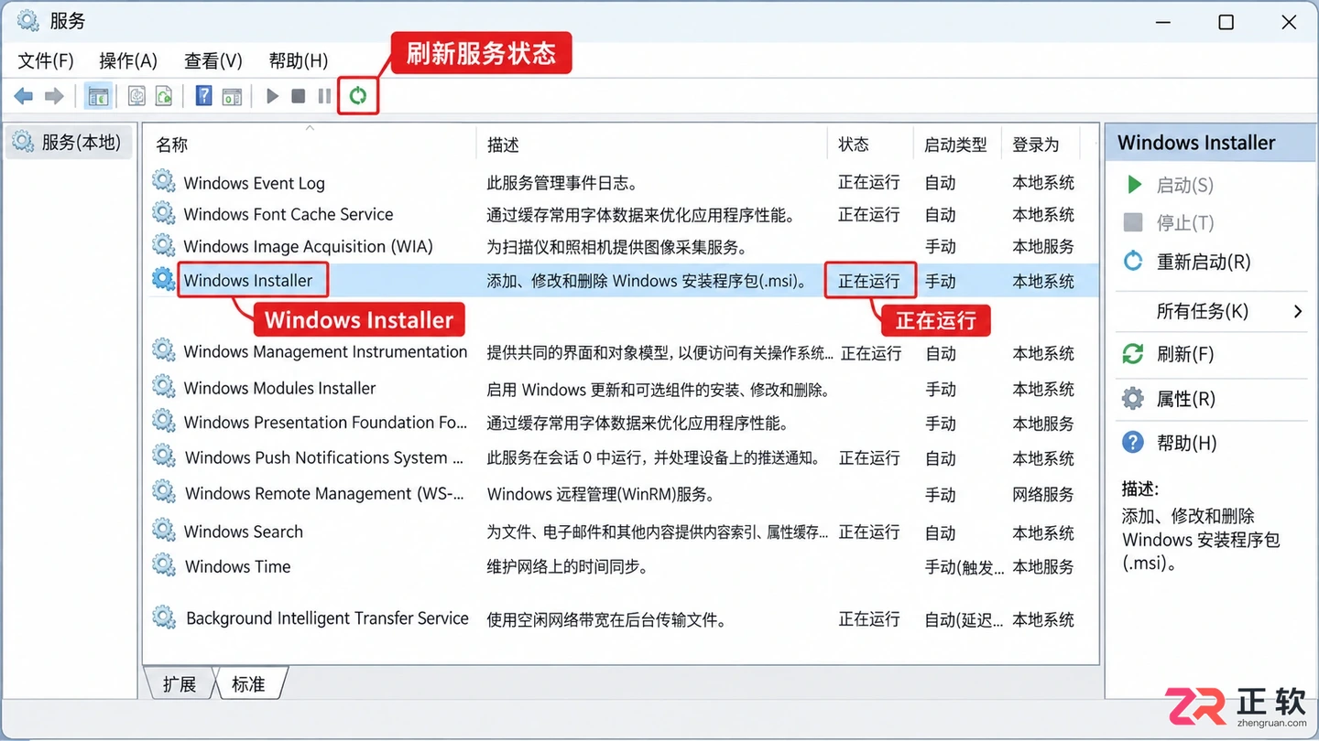Select the Background Intelligent Transfer Service name

point(327,618)
